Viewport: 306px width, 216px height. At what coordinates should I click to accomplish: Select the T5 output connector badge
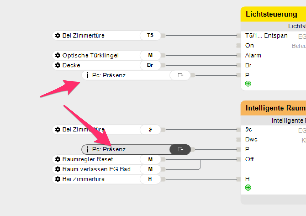tap(150, 35)
